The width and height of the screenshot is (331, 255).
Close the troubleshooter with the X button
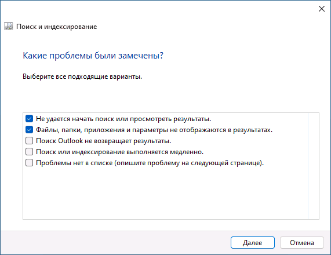coord(322,9)
